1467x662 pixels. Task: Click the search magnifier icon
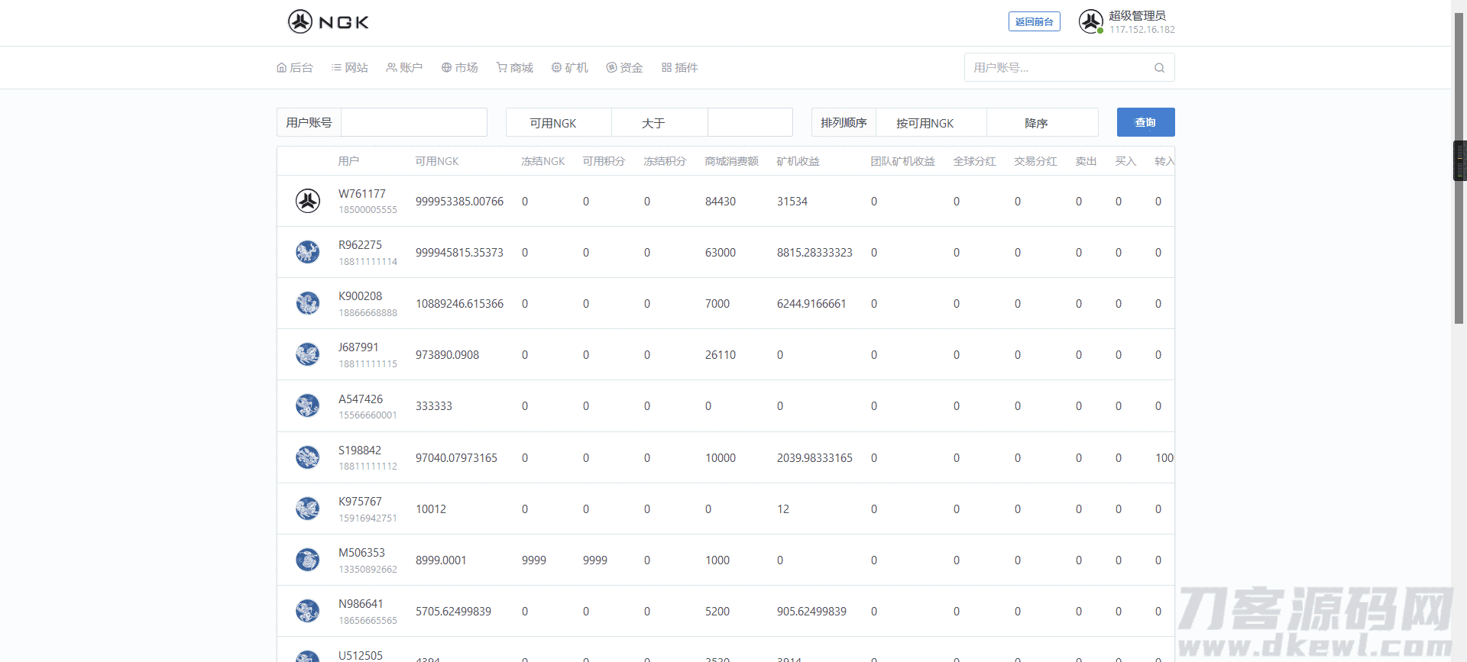pyautogui.click(x=1159, y=68)
